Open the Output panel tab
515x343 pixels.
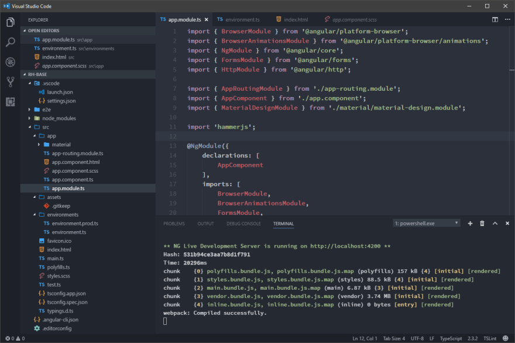point(205,224)
